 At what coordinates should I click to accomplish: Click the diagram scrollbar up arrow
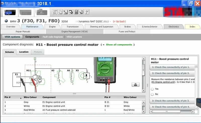point(143,59)
